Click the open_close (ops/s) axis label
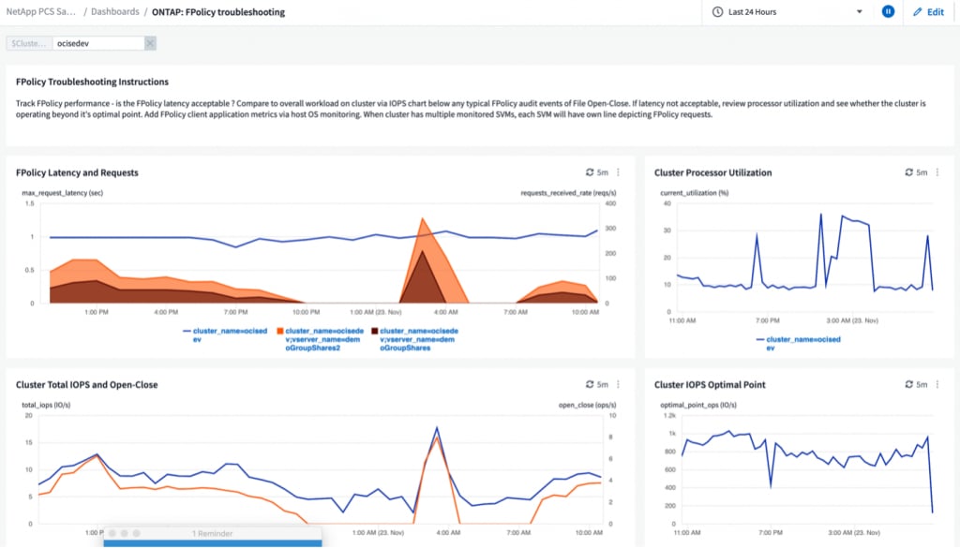Screen dimensions: 960x549 click(x=587, y=405)
